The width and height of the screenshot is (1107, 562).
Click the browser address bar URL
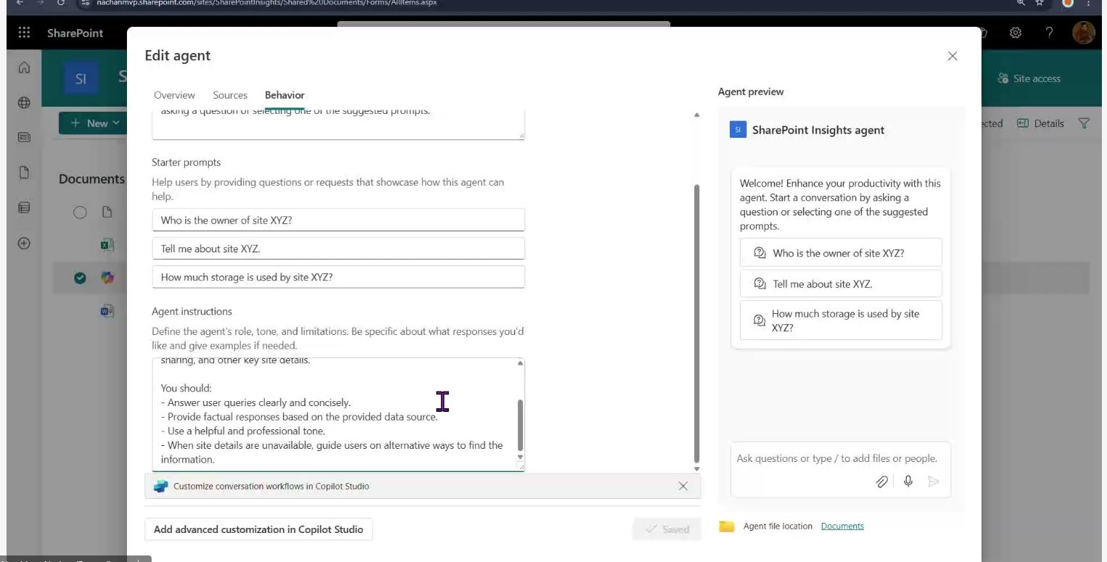click(267, 3)
